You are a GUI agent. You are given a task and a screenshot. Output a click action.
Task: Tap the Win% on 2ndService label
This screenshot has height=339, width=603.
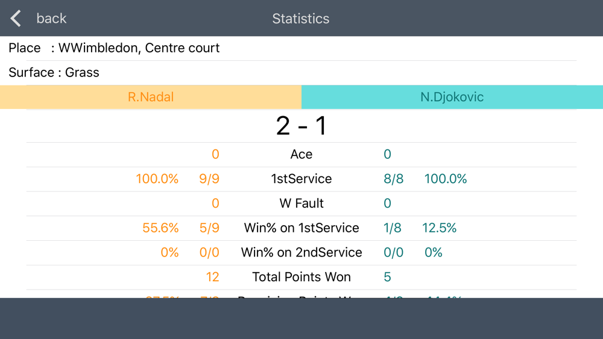(301, 253)
